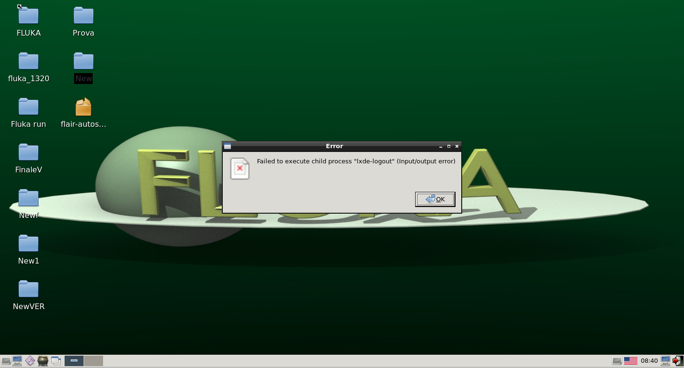Click the iconify all windows taskbar icon
Screen dimensions: 684x368
pos(56,361)
